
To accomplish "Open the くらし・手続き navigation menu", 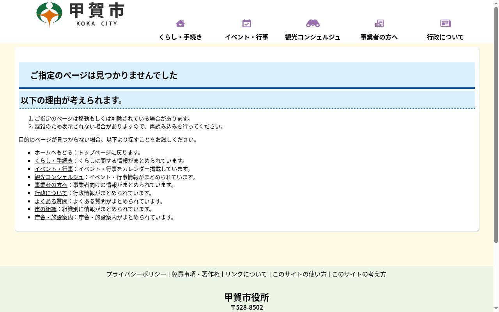I will (x=180, y=37).
